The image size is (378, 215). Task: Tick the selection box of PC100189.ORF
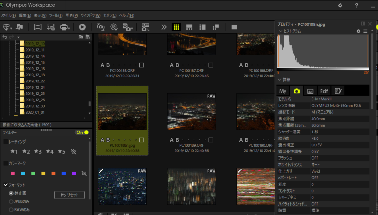(211, 140)
